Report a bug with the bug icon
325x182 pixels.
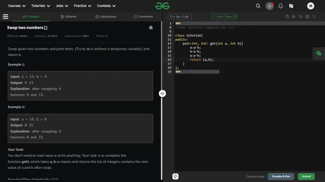coord(151,28)
